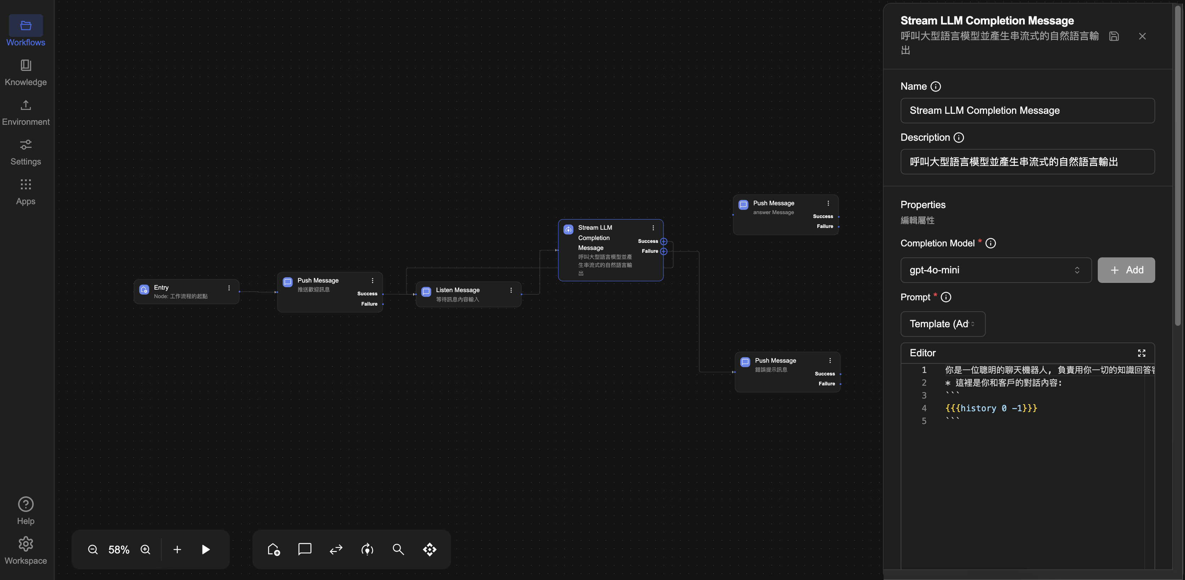
Task: Open the Knowledge section in sidebar
Action: click(x=26, y=72)
